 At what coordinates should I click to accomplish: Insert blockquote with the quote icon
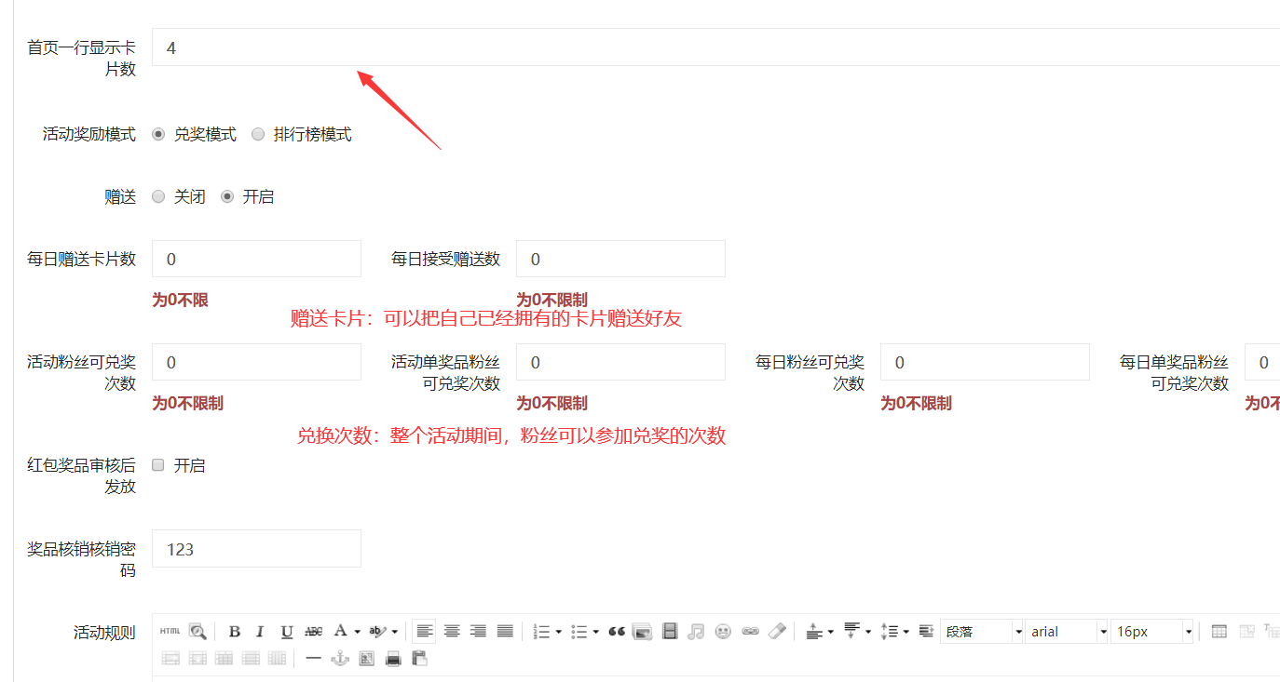tap(616, 632)
